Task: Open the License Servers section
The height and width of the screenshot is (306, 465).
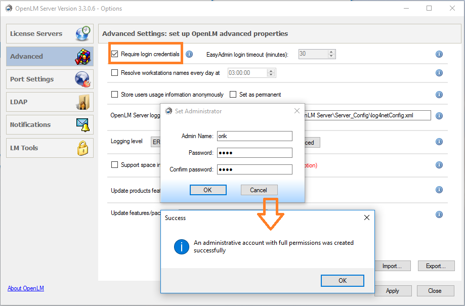Action: coord(50,34)
